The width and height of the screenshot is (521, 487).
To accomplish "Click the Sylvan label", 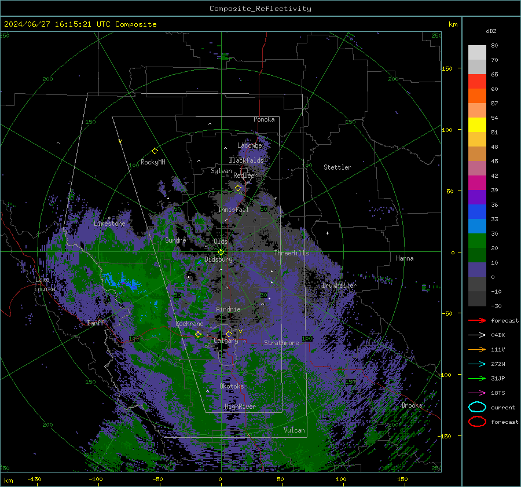I will (221, 171).
